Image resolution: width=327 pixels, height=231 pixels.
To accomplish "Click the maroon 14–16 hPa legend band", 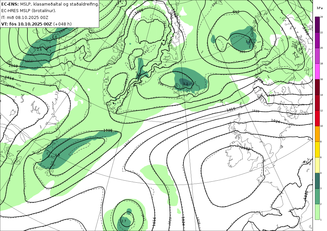I will coord(317,87).
